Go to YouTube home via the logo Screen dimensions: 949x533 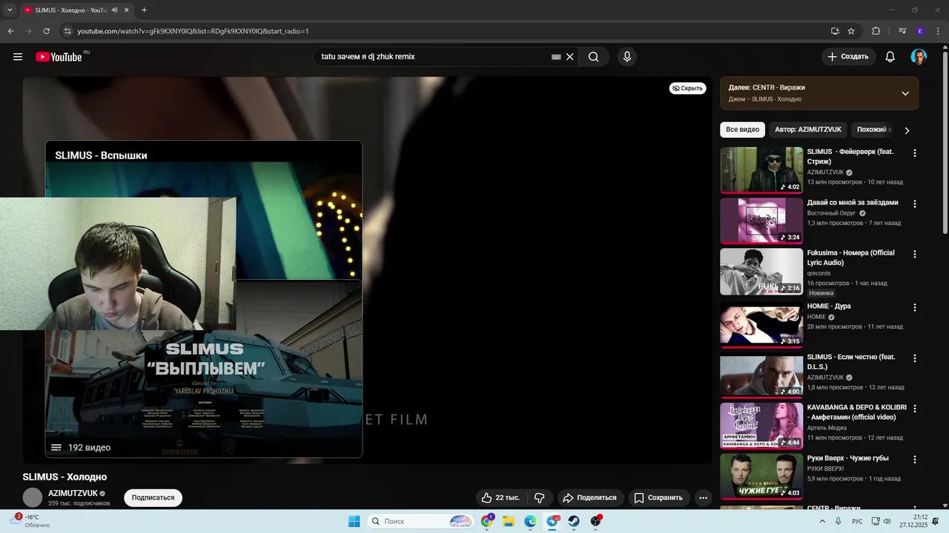[59, 57]
